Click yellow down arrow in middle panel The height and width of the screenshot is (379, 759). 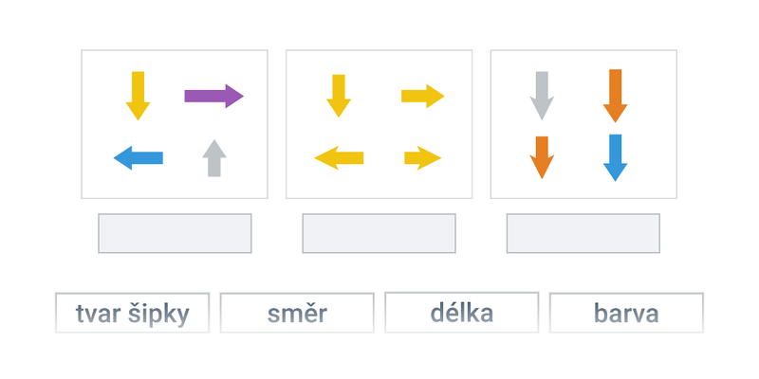(x=339, y=96)
